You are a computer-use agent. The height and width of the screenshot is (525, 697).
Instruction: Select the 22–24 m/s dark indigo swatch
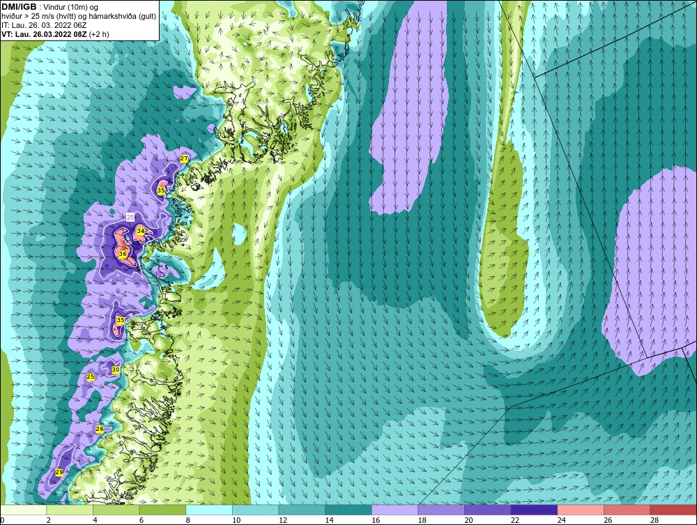534,510
